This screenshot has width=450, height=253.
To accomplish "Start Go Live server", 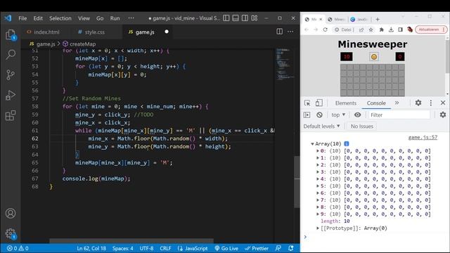I will tap(226, 248).
